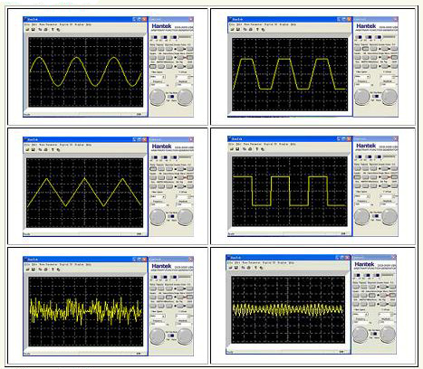Open the File menu in the sine wave window
423x369 pixels.
coord(27,24)
